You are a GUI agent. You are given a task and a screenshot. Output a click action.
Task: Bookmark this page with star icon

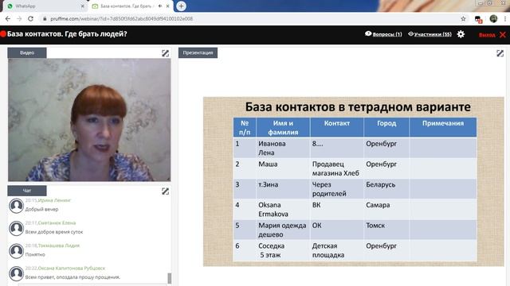(463, 19)
